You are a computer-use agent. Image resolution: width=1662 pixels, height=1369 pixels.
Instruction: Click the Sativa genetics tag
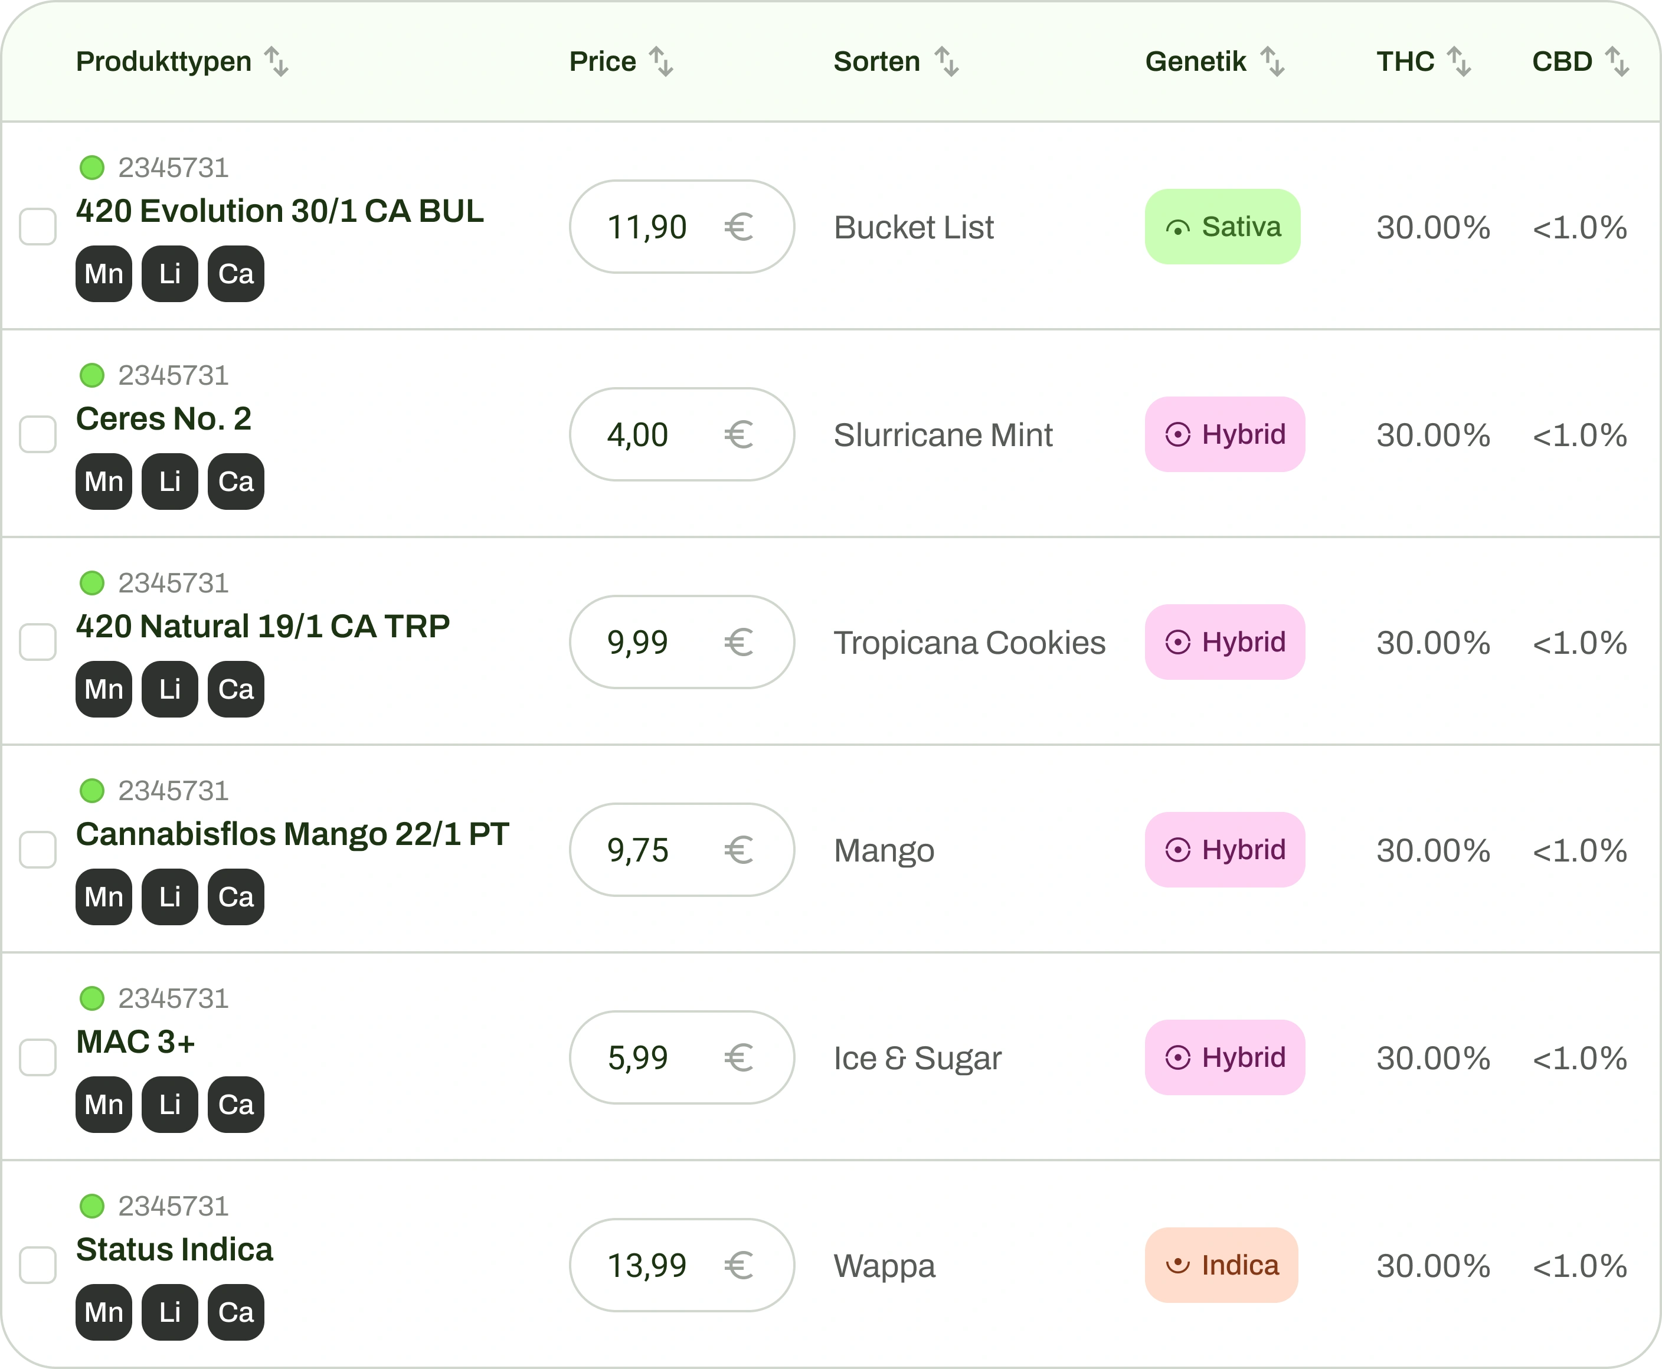point(1223,227)
